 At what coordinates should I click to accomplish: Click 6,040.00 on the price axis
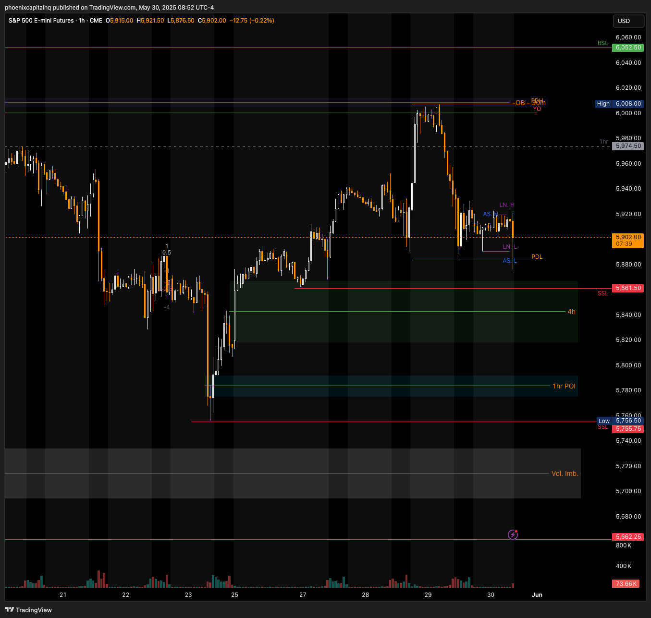pos(628,63)
